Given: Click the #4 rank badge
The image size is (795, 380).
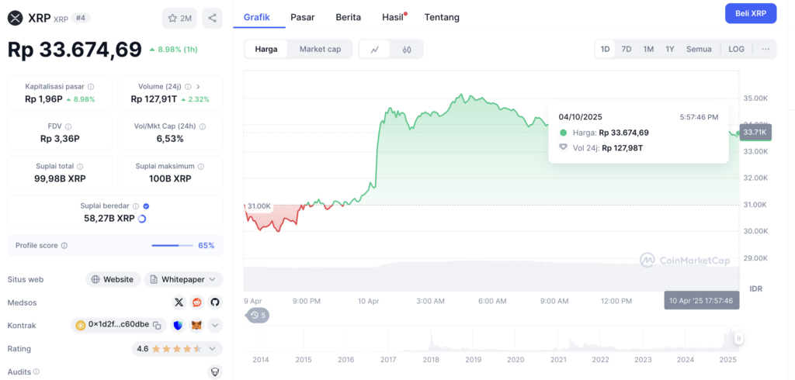Looking at the screenshot, I should [x=81, y=18].
